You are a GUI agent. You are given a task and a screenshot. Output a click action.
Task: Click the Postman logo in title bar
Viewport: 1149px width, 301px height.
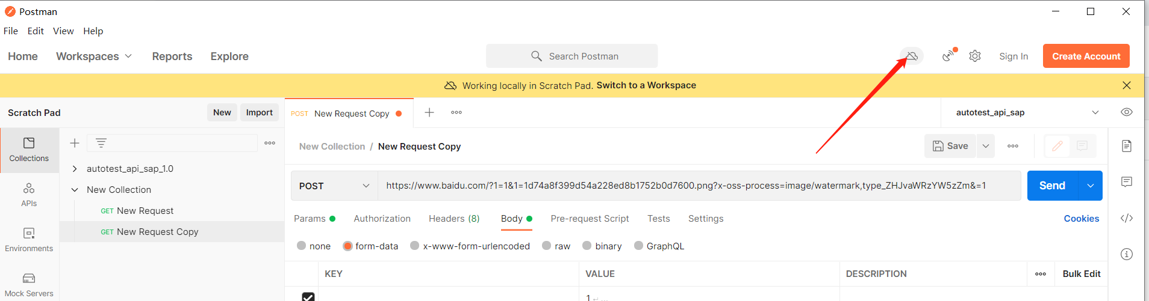coord(10,11)
